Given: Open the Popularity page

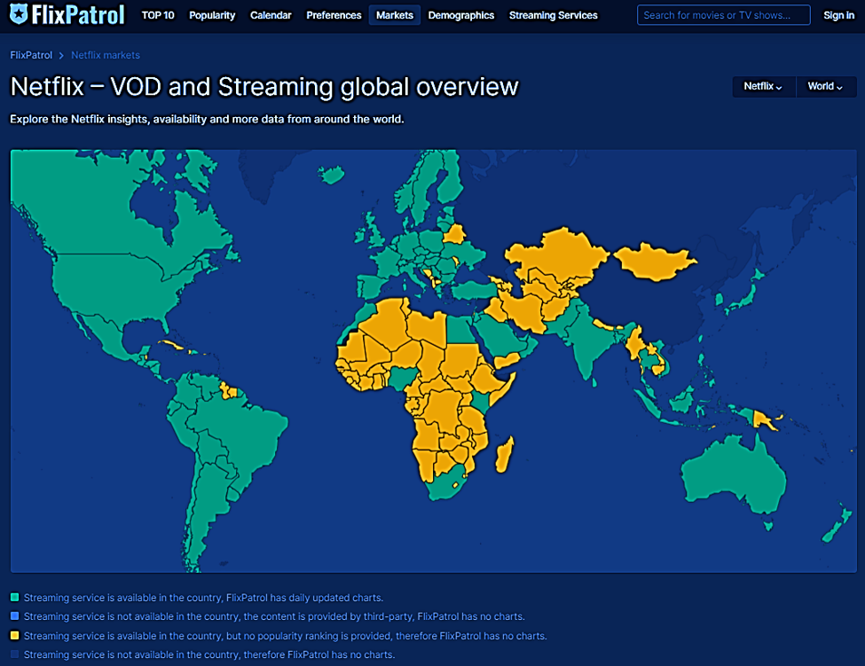Looking at the screenshot, I should coord(212,15).
